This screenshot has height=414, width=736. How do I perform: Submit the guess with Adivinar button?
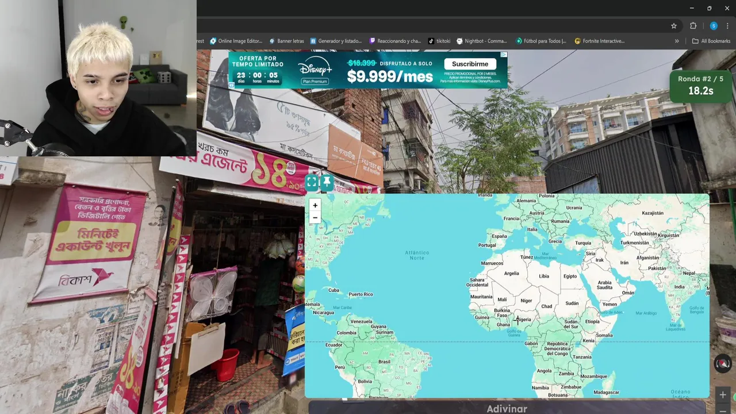point(507,408)
